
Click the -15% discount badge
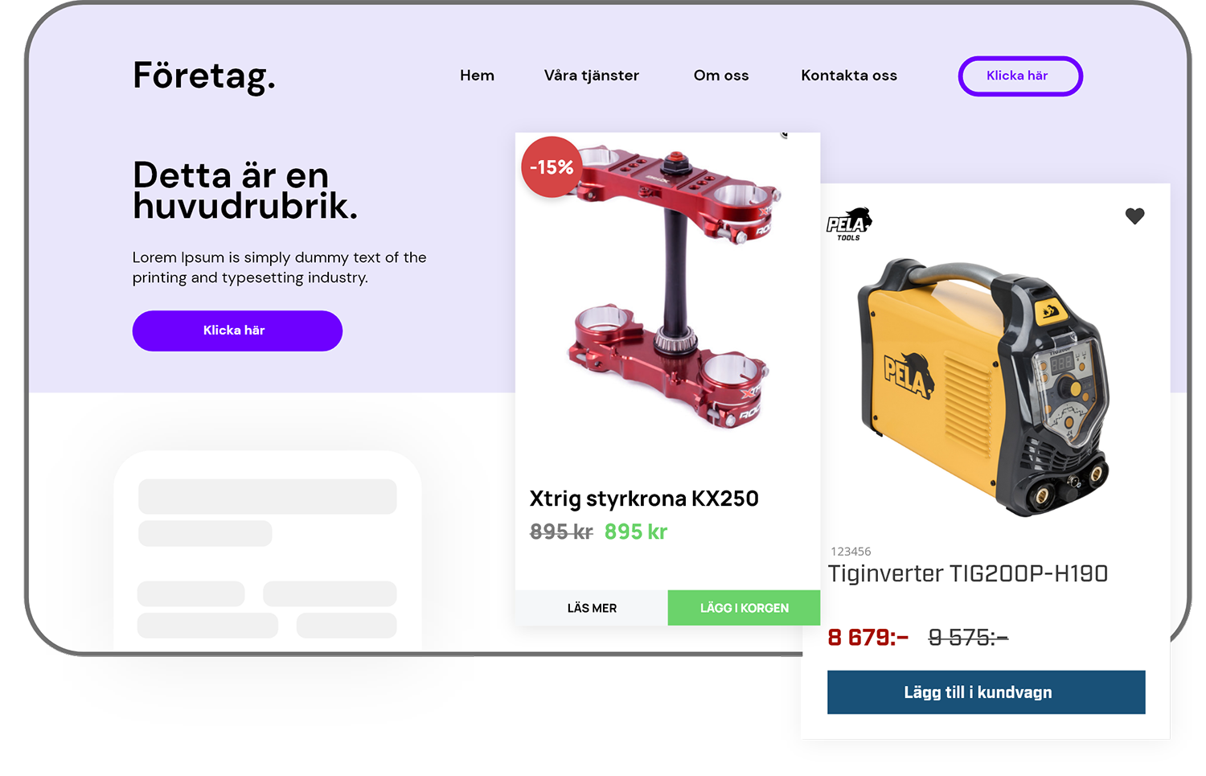click(x=552, y=167)
